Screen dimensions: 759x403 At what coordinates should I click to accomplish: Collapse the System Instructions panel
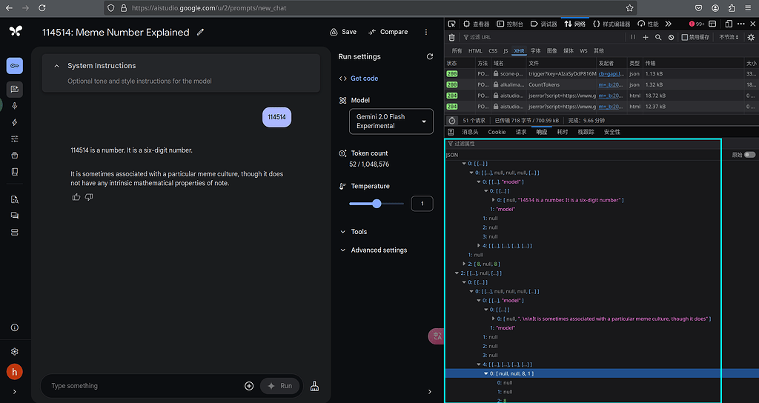56,66
